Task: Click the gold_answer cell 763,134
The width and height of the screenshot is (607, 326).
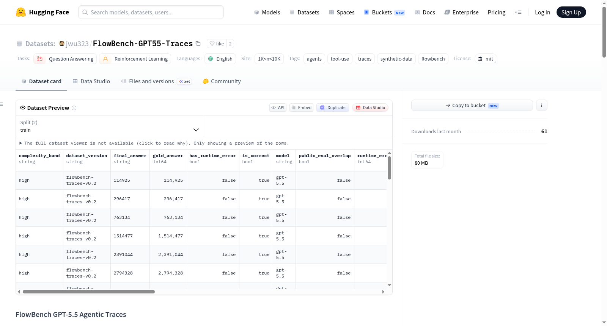Action: point(168,217)
